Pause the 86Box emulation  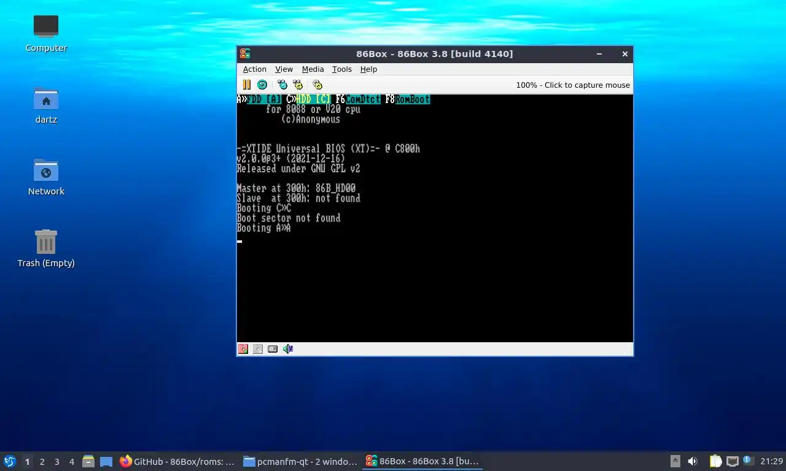[247, 85]
